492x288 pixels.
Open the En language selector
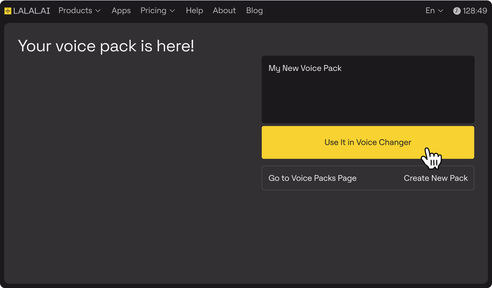430,11
